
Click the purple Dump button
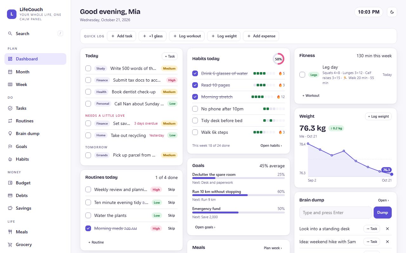[383, 213]
